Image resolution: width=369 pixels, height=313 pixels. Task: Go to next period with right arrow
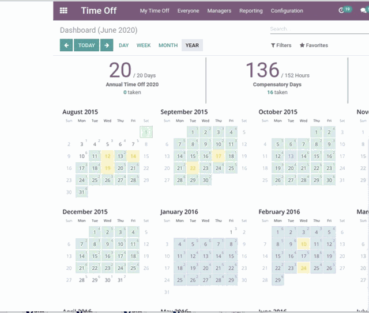(107, 45)
